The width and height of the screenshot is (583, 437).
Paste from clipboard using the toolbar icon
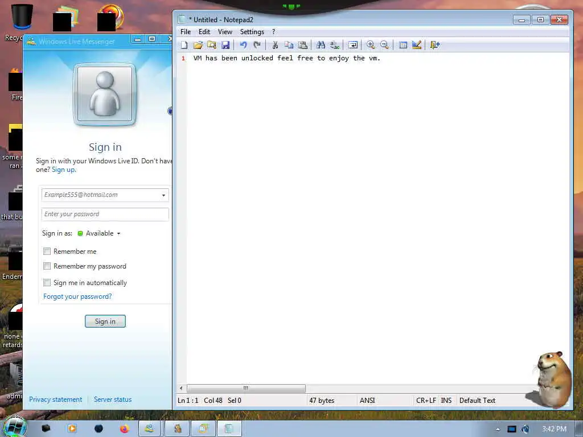click(x=303, y=45)
